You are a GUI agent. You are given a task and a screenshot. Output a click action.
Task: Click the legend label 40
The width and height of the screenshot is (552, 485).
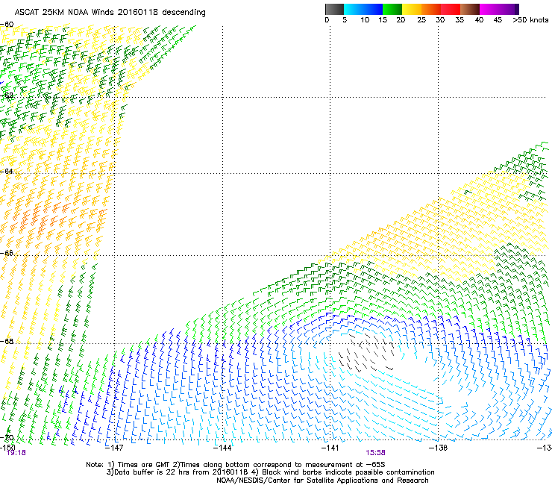tap(479, 20)
